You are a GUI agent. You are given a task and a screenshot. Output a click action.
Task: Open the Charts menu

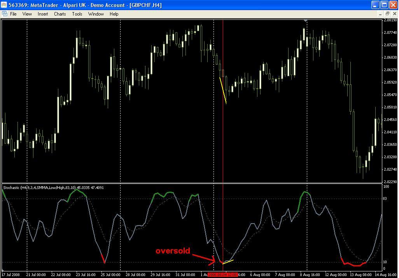point(60,14)
